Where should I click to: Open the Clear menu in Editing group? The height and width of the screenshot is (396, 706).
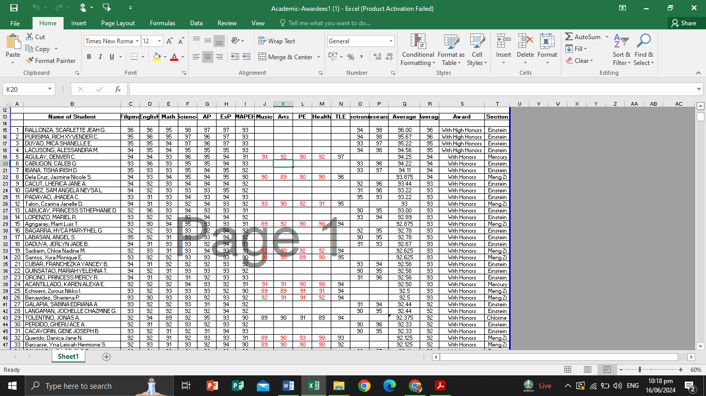(x=579, y=60)
